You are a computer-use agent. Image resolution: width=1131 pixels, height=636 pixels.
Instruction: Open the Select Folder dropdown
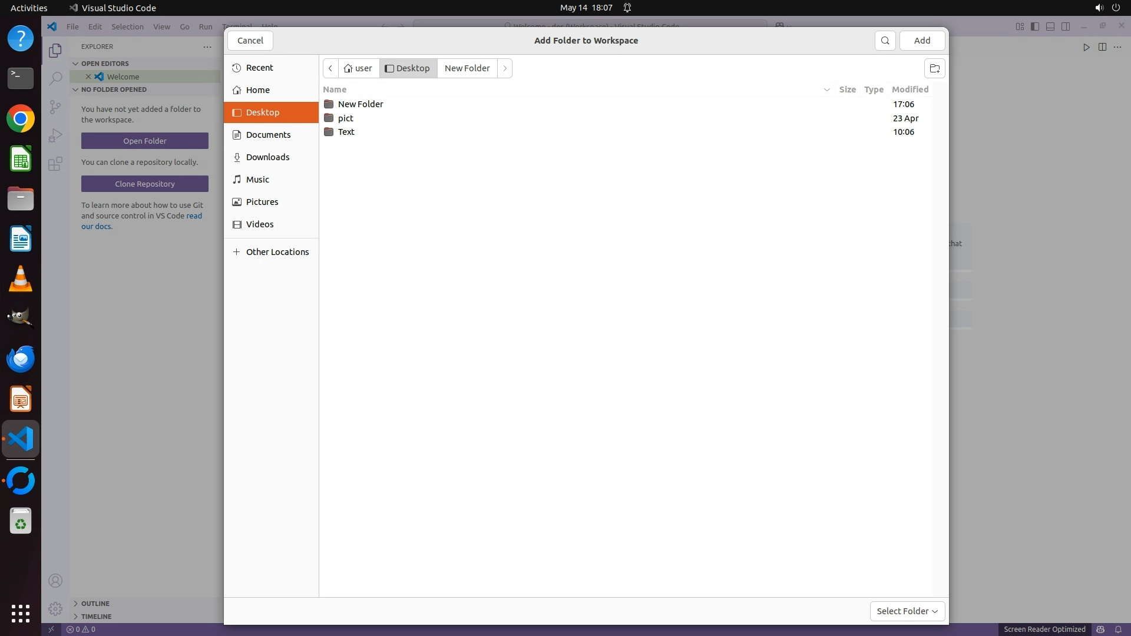click(x=907, y=611)
